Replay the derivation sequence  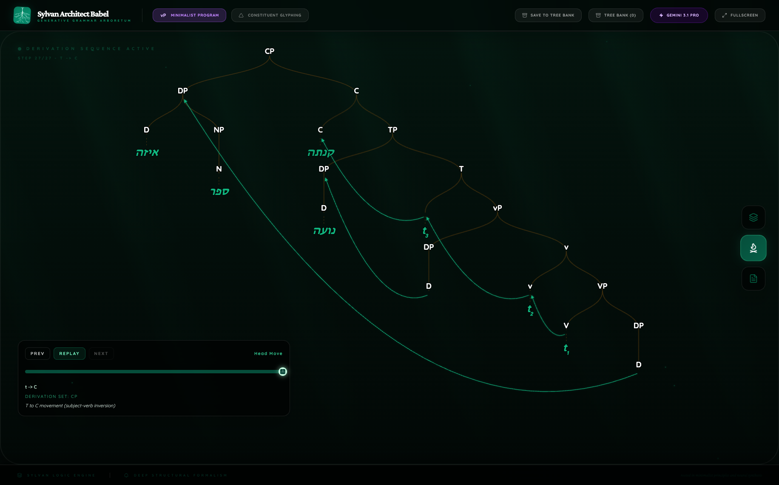(x=69, y=353)
